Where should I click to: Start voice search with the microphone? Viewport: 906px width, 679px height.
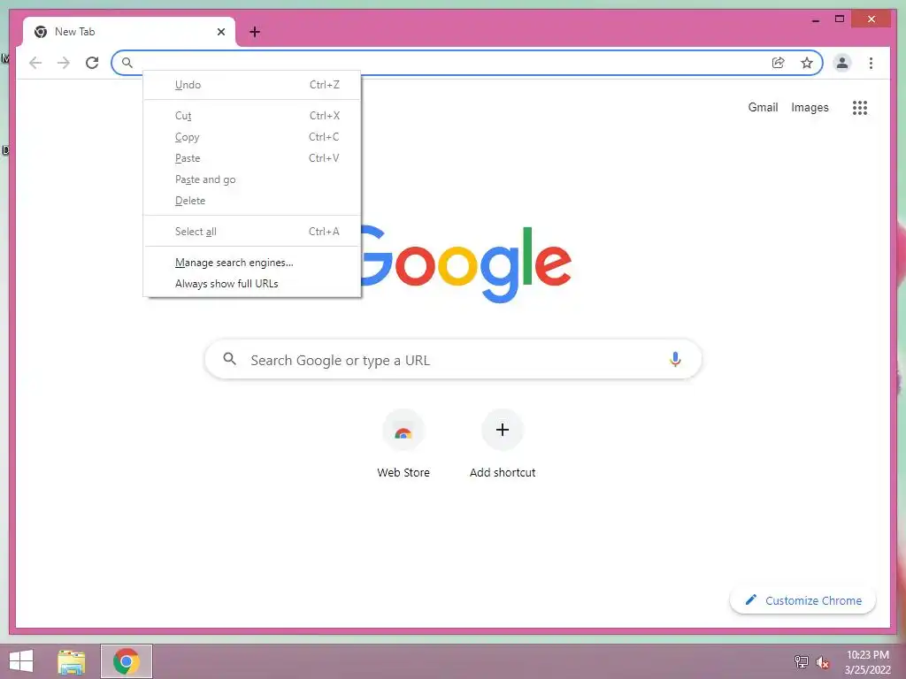(675, 359)
